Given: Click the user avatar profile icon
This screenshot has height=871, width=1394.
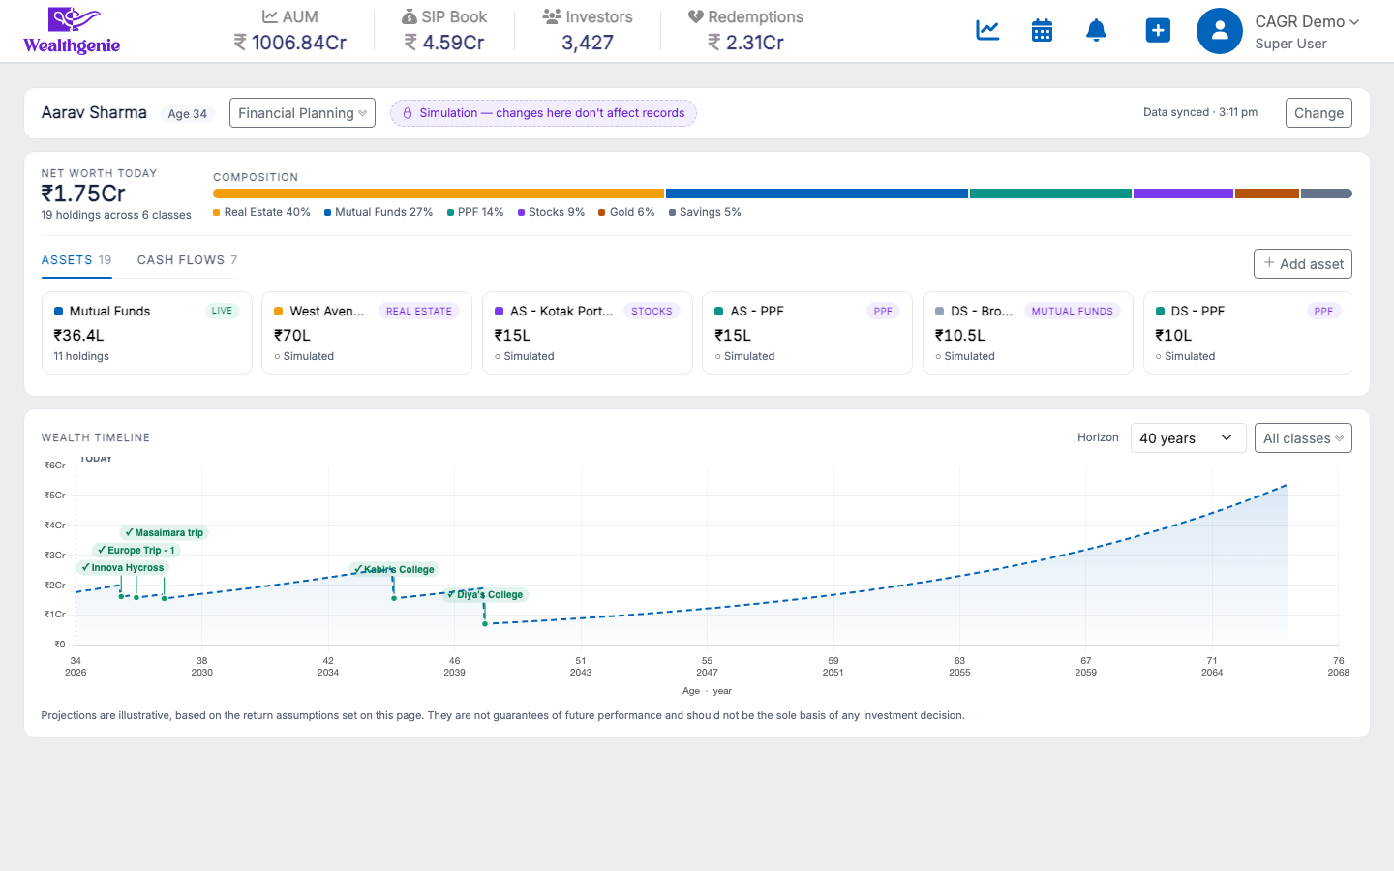Looking at the screenshot, I should point(1220,31).
